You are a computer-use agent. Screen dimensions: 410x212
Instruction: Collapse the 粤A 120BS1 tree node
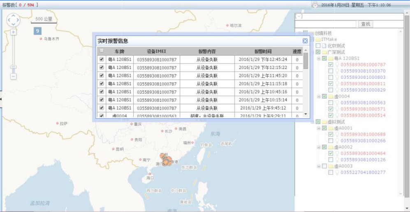319,59
